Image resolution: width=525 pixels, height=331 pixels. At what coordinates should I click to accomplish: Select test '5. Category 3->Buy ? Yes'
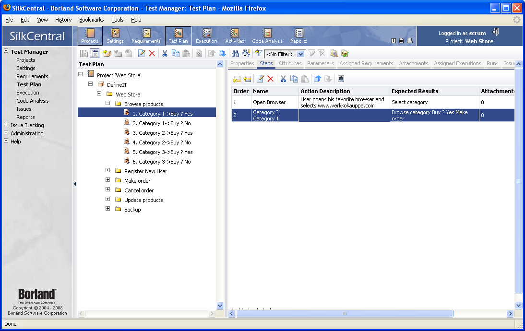tap(162, 152)
